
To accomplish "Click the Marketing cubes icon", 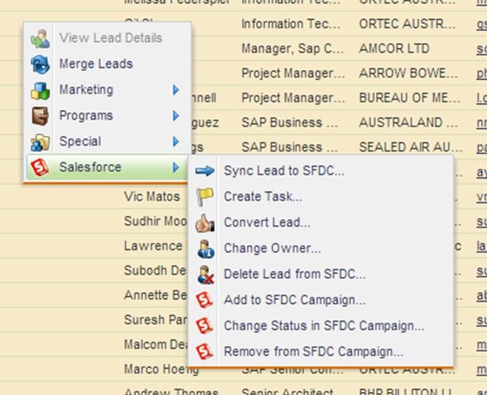I will [40, 90].
